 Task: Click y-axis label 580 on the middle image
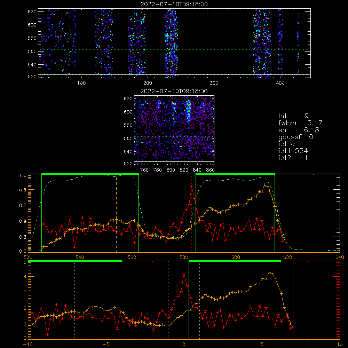point(128,125)
